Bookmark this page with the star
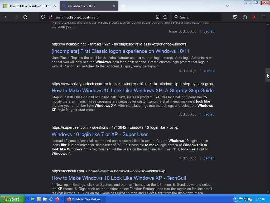 click(165, 17)
